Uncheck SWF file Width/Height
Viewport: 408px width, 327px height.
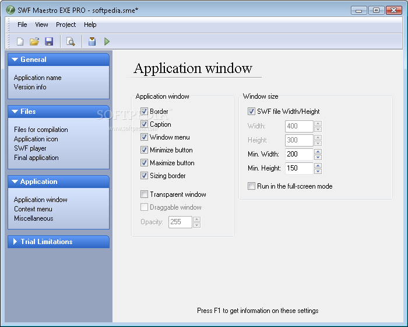pyautogui.click(x=251, y=112)
